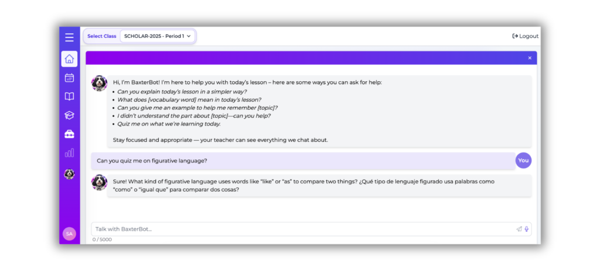Open BaxterBot dog icon in sidebar
Image resolution: width=600 pixels, height=271 pixels.
coord(69,173)
